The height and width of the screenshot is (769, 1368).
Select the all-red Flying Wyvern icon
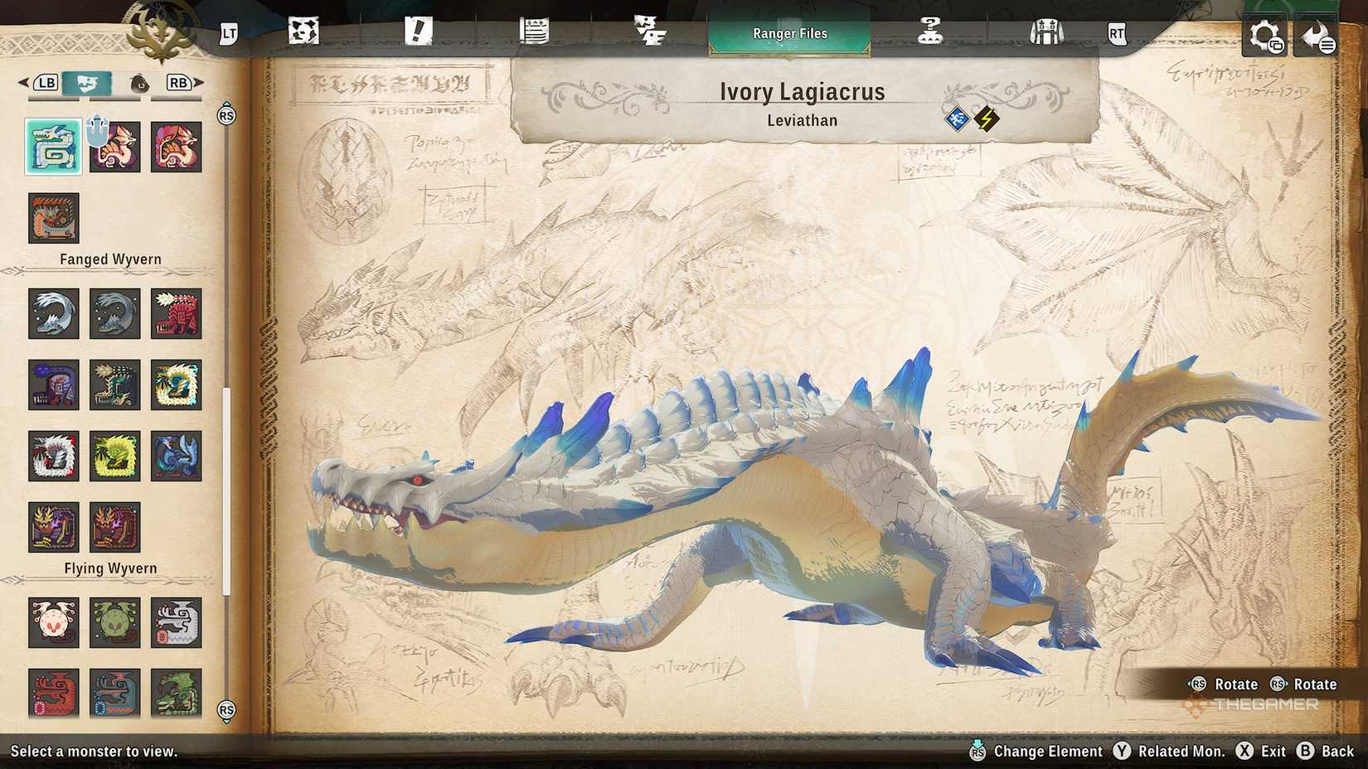coord(54,693)
